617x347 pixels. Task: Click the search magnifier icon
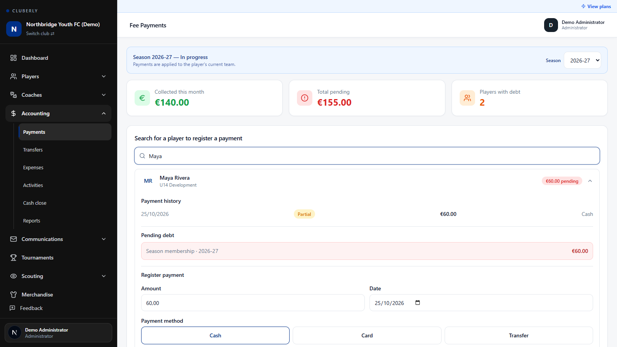142,156
